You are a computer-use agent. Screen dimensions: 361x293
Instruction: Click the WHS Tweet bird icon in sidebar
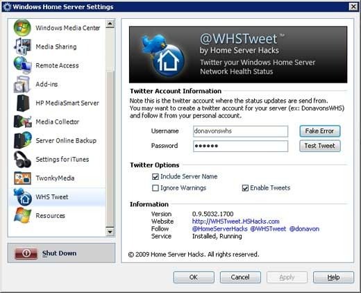point(23,197)
